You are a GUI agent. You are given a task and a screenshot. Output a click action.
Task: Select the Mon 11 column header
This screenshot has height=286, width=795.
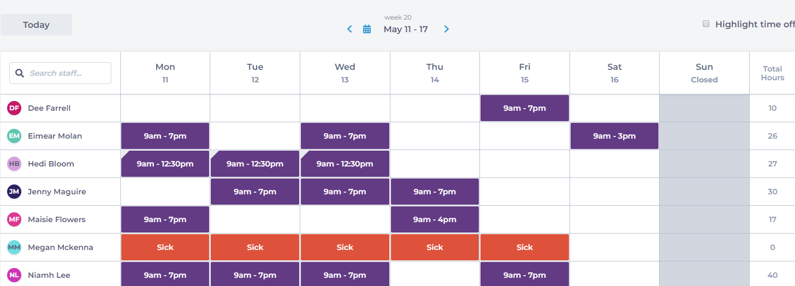165,73
